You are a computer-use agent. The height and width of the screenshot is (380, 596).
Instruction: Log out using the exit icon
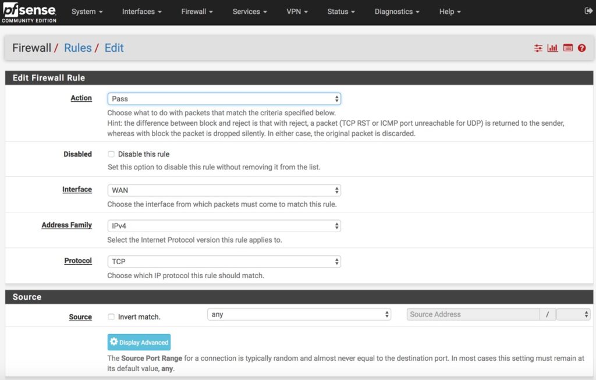pos(588,10)
